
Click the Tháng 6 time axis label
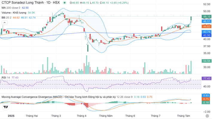[130, 116]
